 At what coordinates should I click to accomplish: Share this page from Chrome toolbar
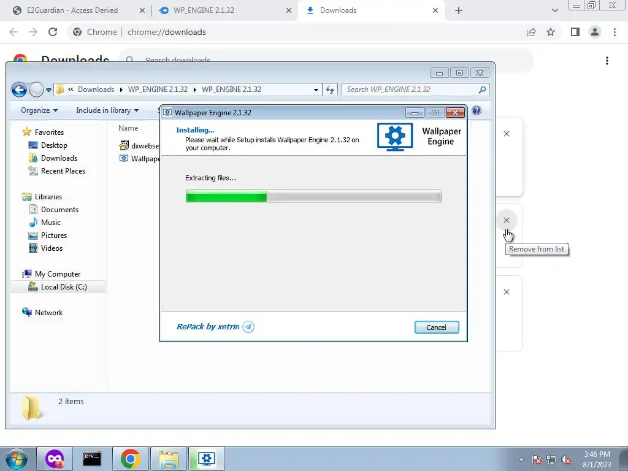[x=531, y=32]
